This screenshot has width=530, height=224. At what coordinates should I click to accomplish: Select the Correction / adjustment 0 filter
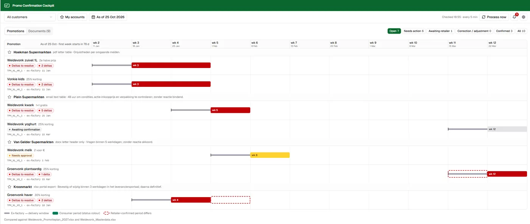point(474,31)
